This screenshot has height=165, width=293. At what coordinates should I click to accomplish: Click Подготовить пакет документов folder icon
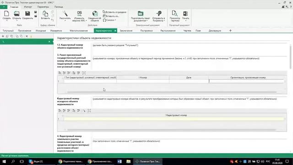point(141,14)
